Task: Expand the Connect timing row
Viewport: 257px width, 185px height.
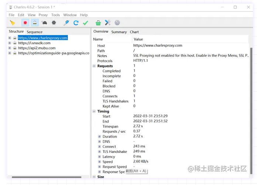Action: [99, 147]
